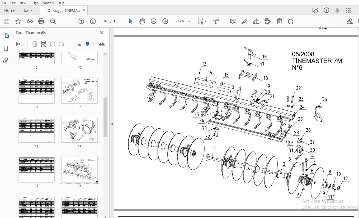
Task: Click the scrolling mode keyboard icon
Action: (216, 21)
